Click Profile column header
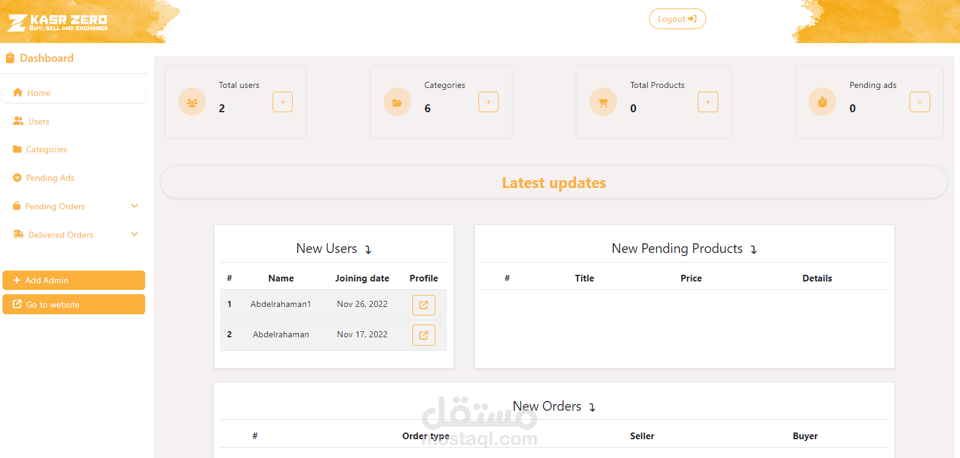The height and width of the screenshot is (458, 960). (x=424, y=278)
